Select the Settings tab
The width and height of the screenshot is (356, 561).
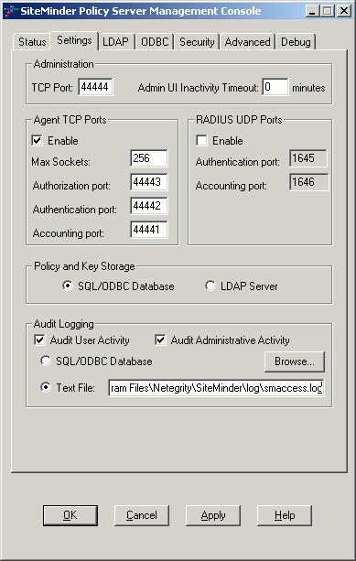tap(74, 40)
